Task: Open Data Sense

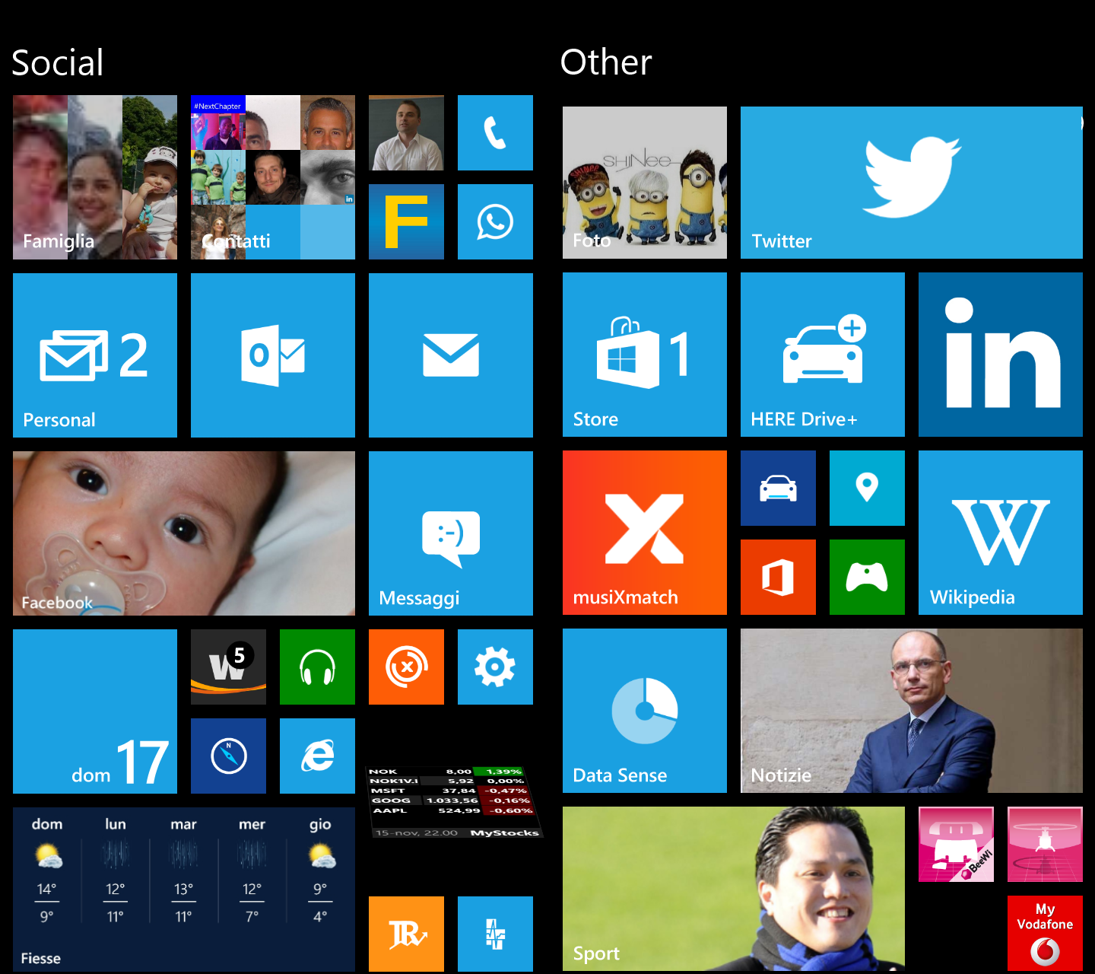Action: (x=644, y=711)
